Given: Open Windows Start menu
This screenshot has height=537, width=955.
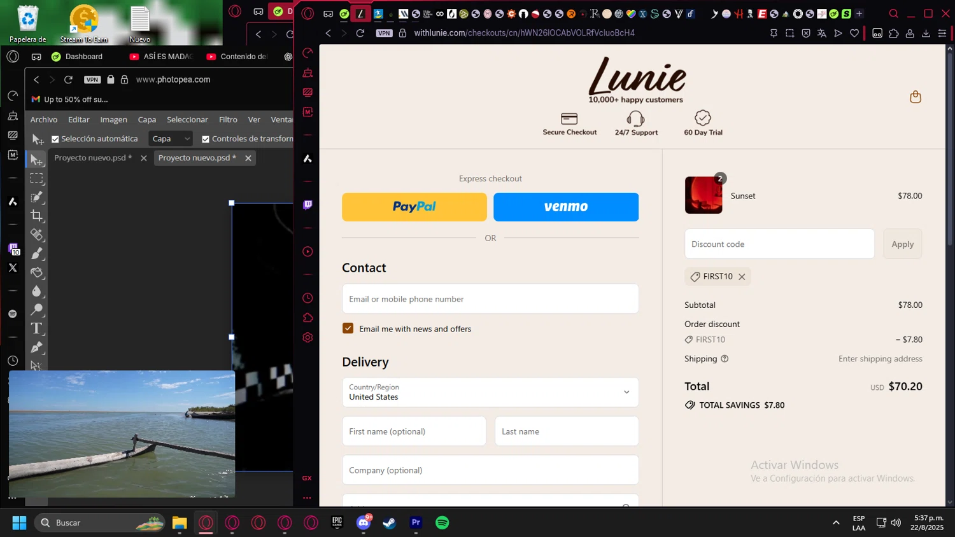Looking at the screenshot, I should [x=20, y=523].
